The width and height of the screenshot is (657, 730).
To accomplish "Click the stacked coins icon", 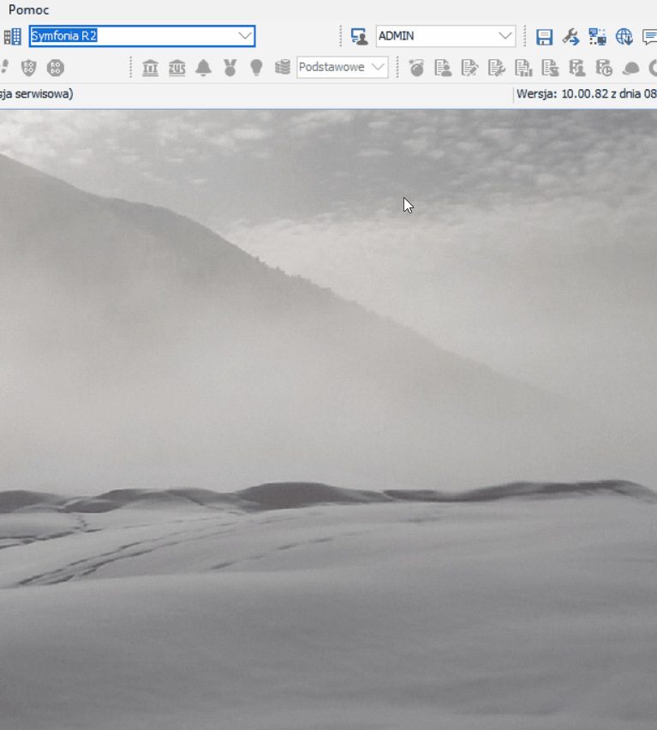I will (x=283, y=67).
